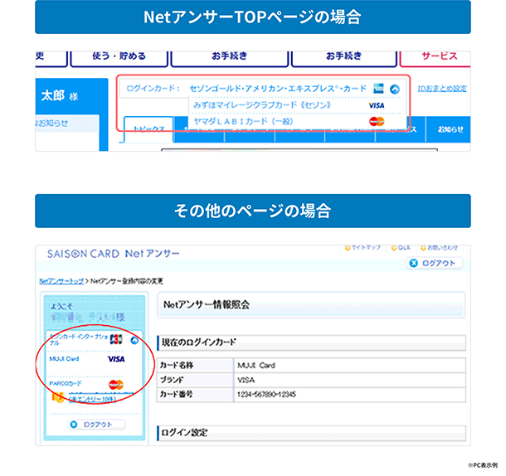Click the logout X icon in header
Screen dimensions: 506x476
click(x=413, y=264)
